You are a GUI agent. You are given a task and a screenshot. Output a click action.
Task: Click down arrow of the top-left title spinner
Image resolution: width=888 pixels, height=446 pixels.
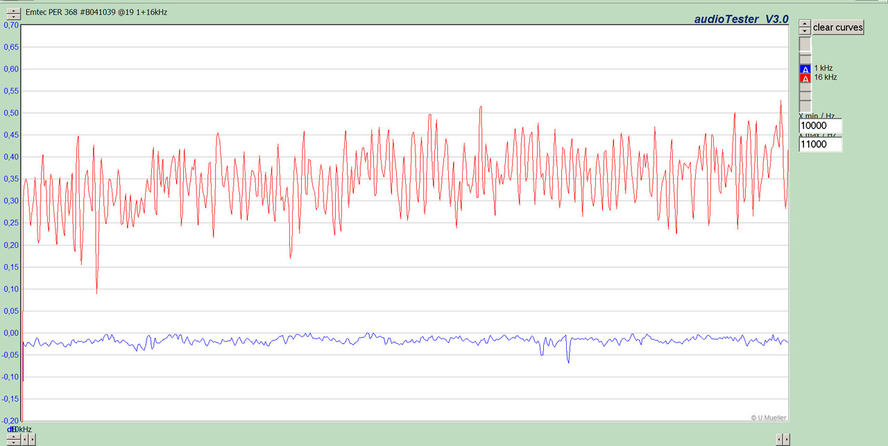pyautogui.click(x=13, y=16)
